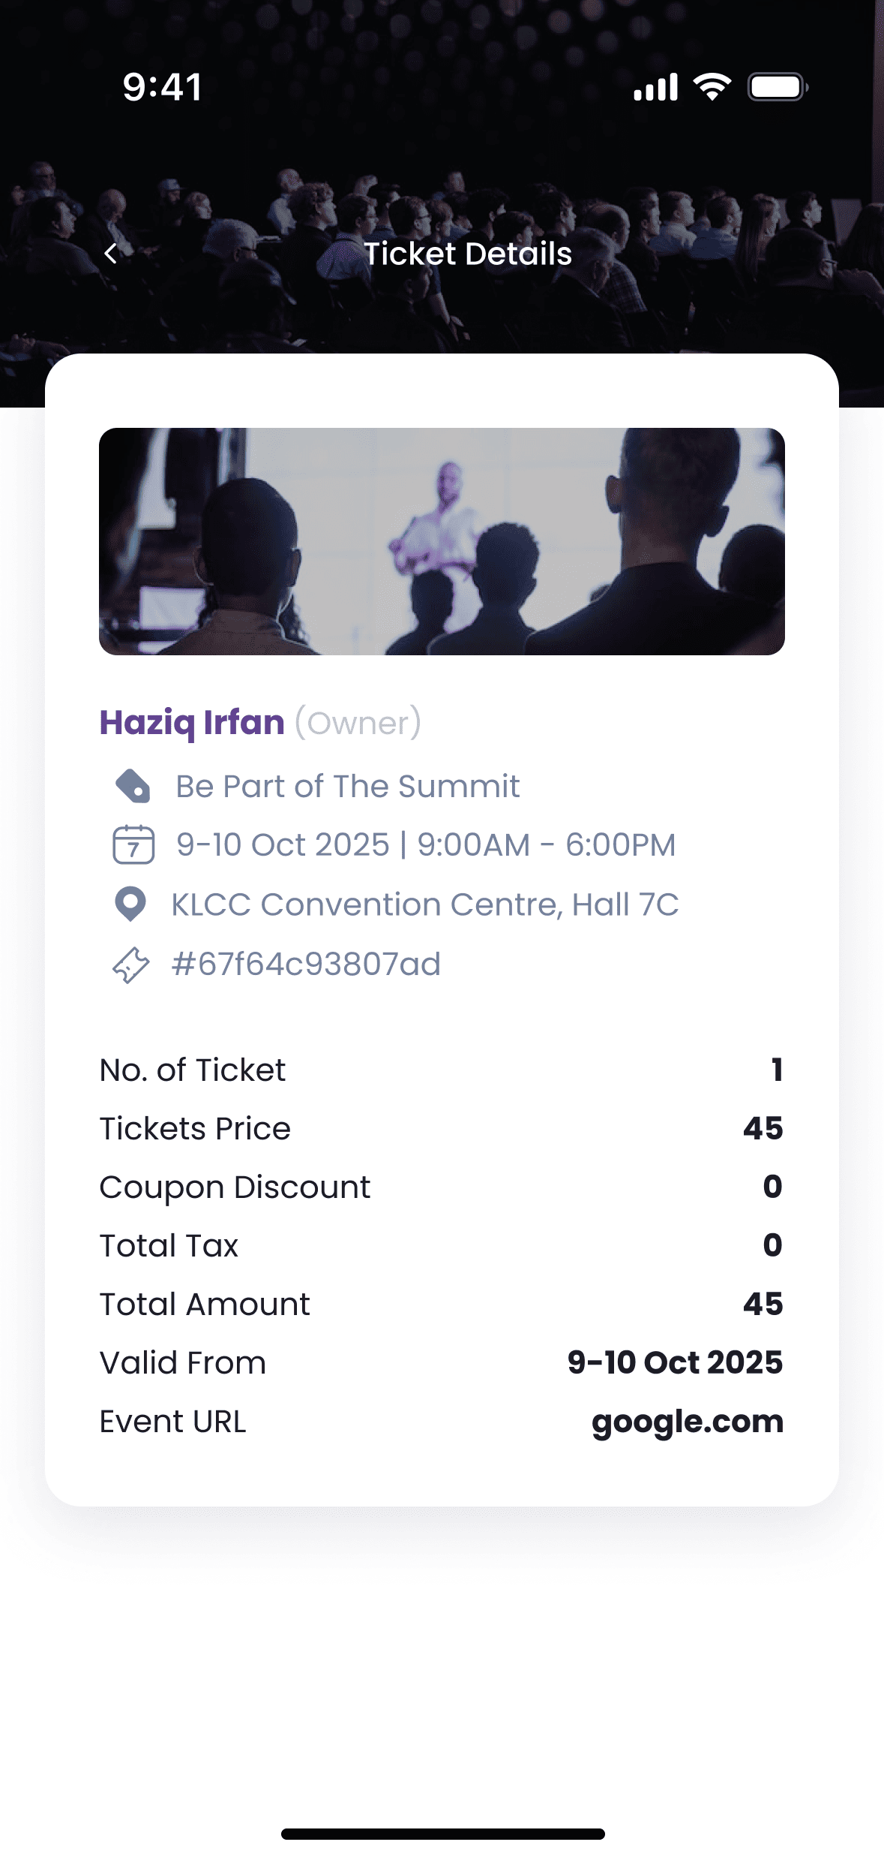Image resolution: width=884 pixels, height=1857 pixels.
Task: Tap the Wi-Fi status icon
Action: (x=712, y=87)
